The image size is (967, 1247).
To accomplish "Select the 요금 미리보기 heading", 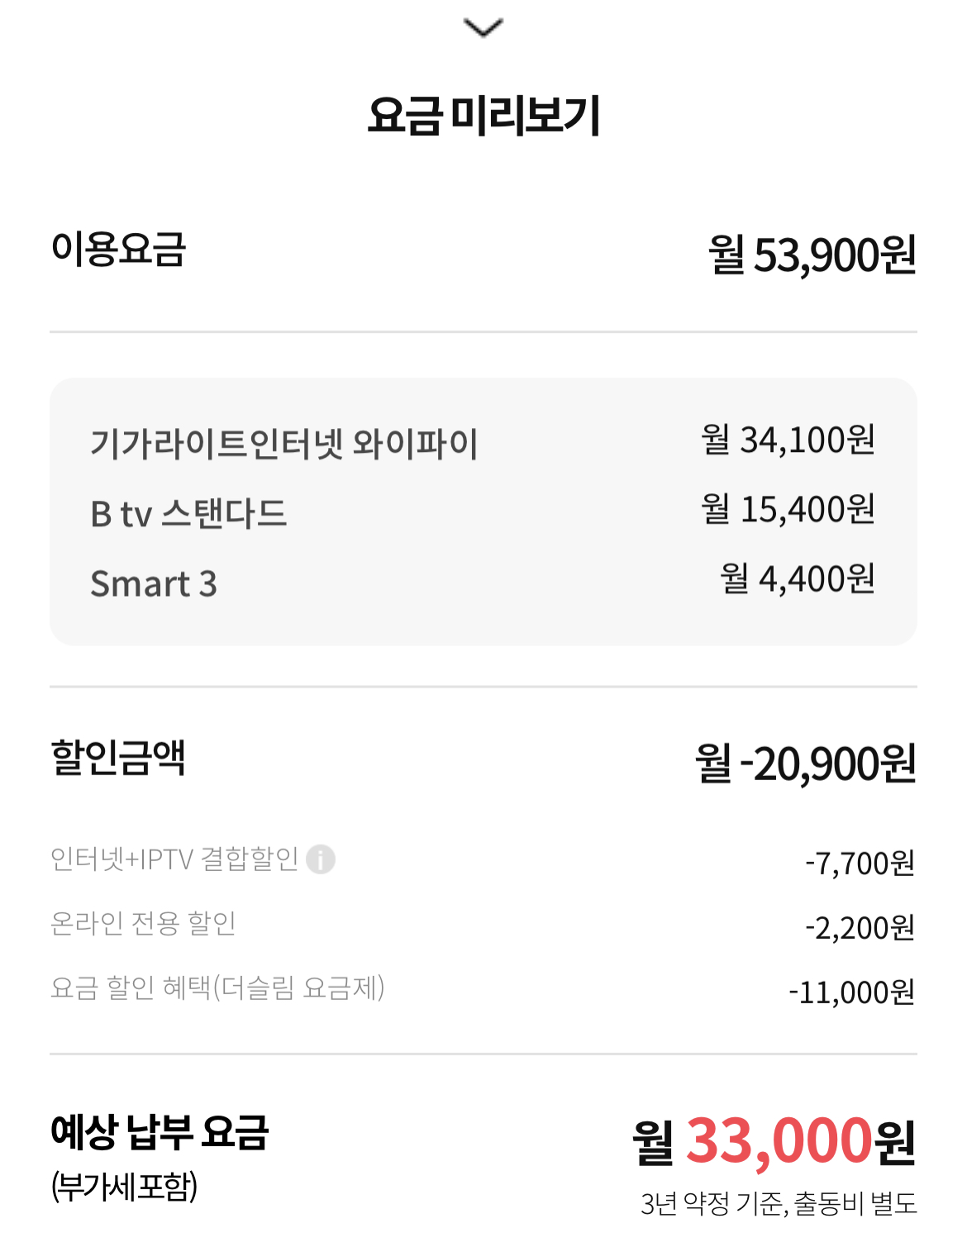I will click(483, 115).
